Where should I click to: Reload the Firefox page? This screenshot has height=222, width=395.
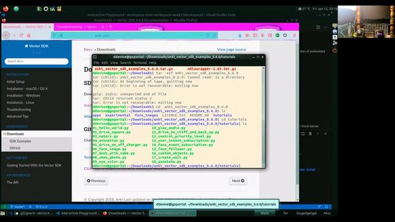(22, 36)
